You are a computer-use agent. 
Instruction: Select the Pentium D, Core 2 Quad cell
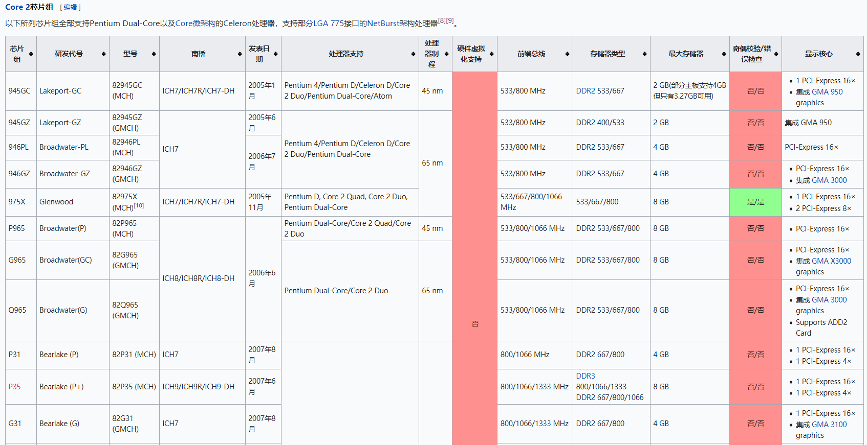pyautogui.click(x=350, y=202)
